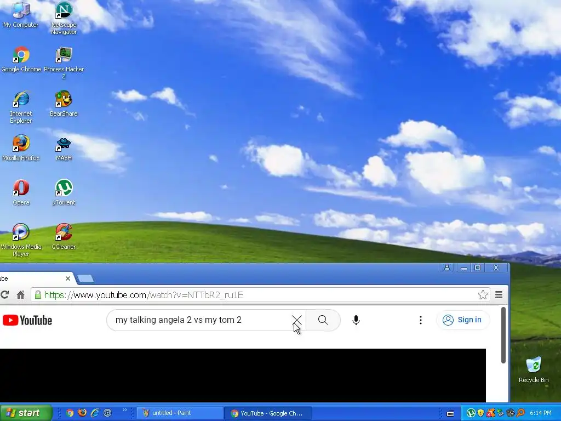The image size is (561, 421).
Task: Select the Opera desktop shortcut
Action: pyautogui.click(x=21, y=192)
